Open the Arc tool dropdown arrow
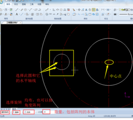 click(33, 10)
